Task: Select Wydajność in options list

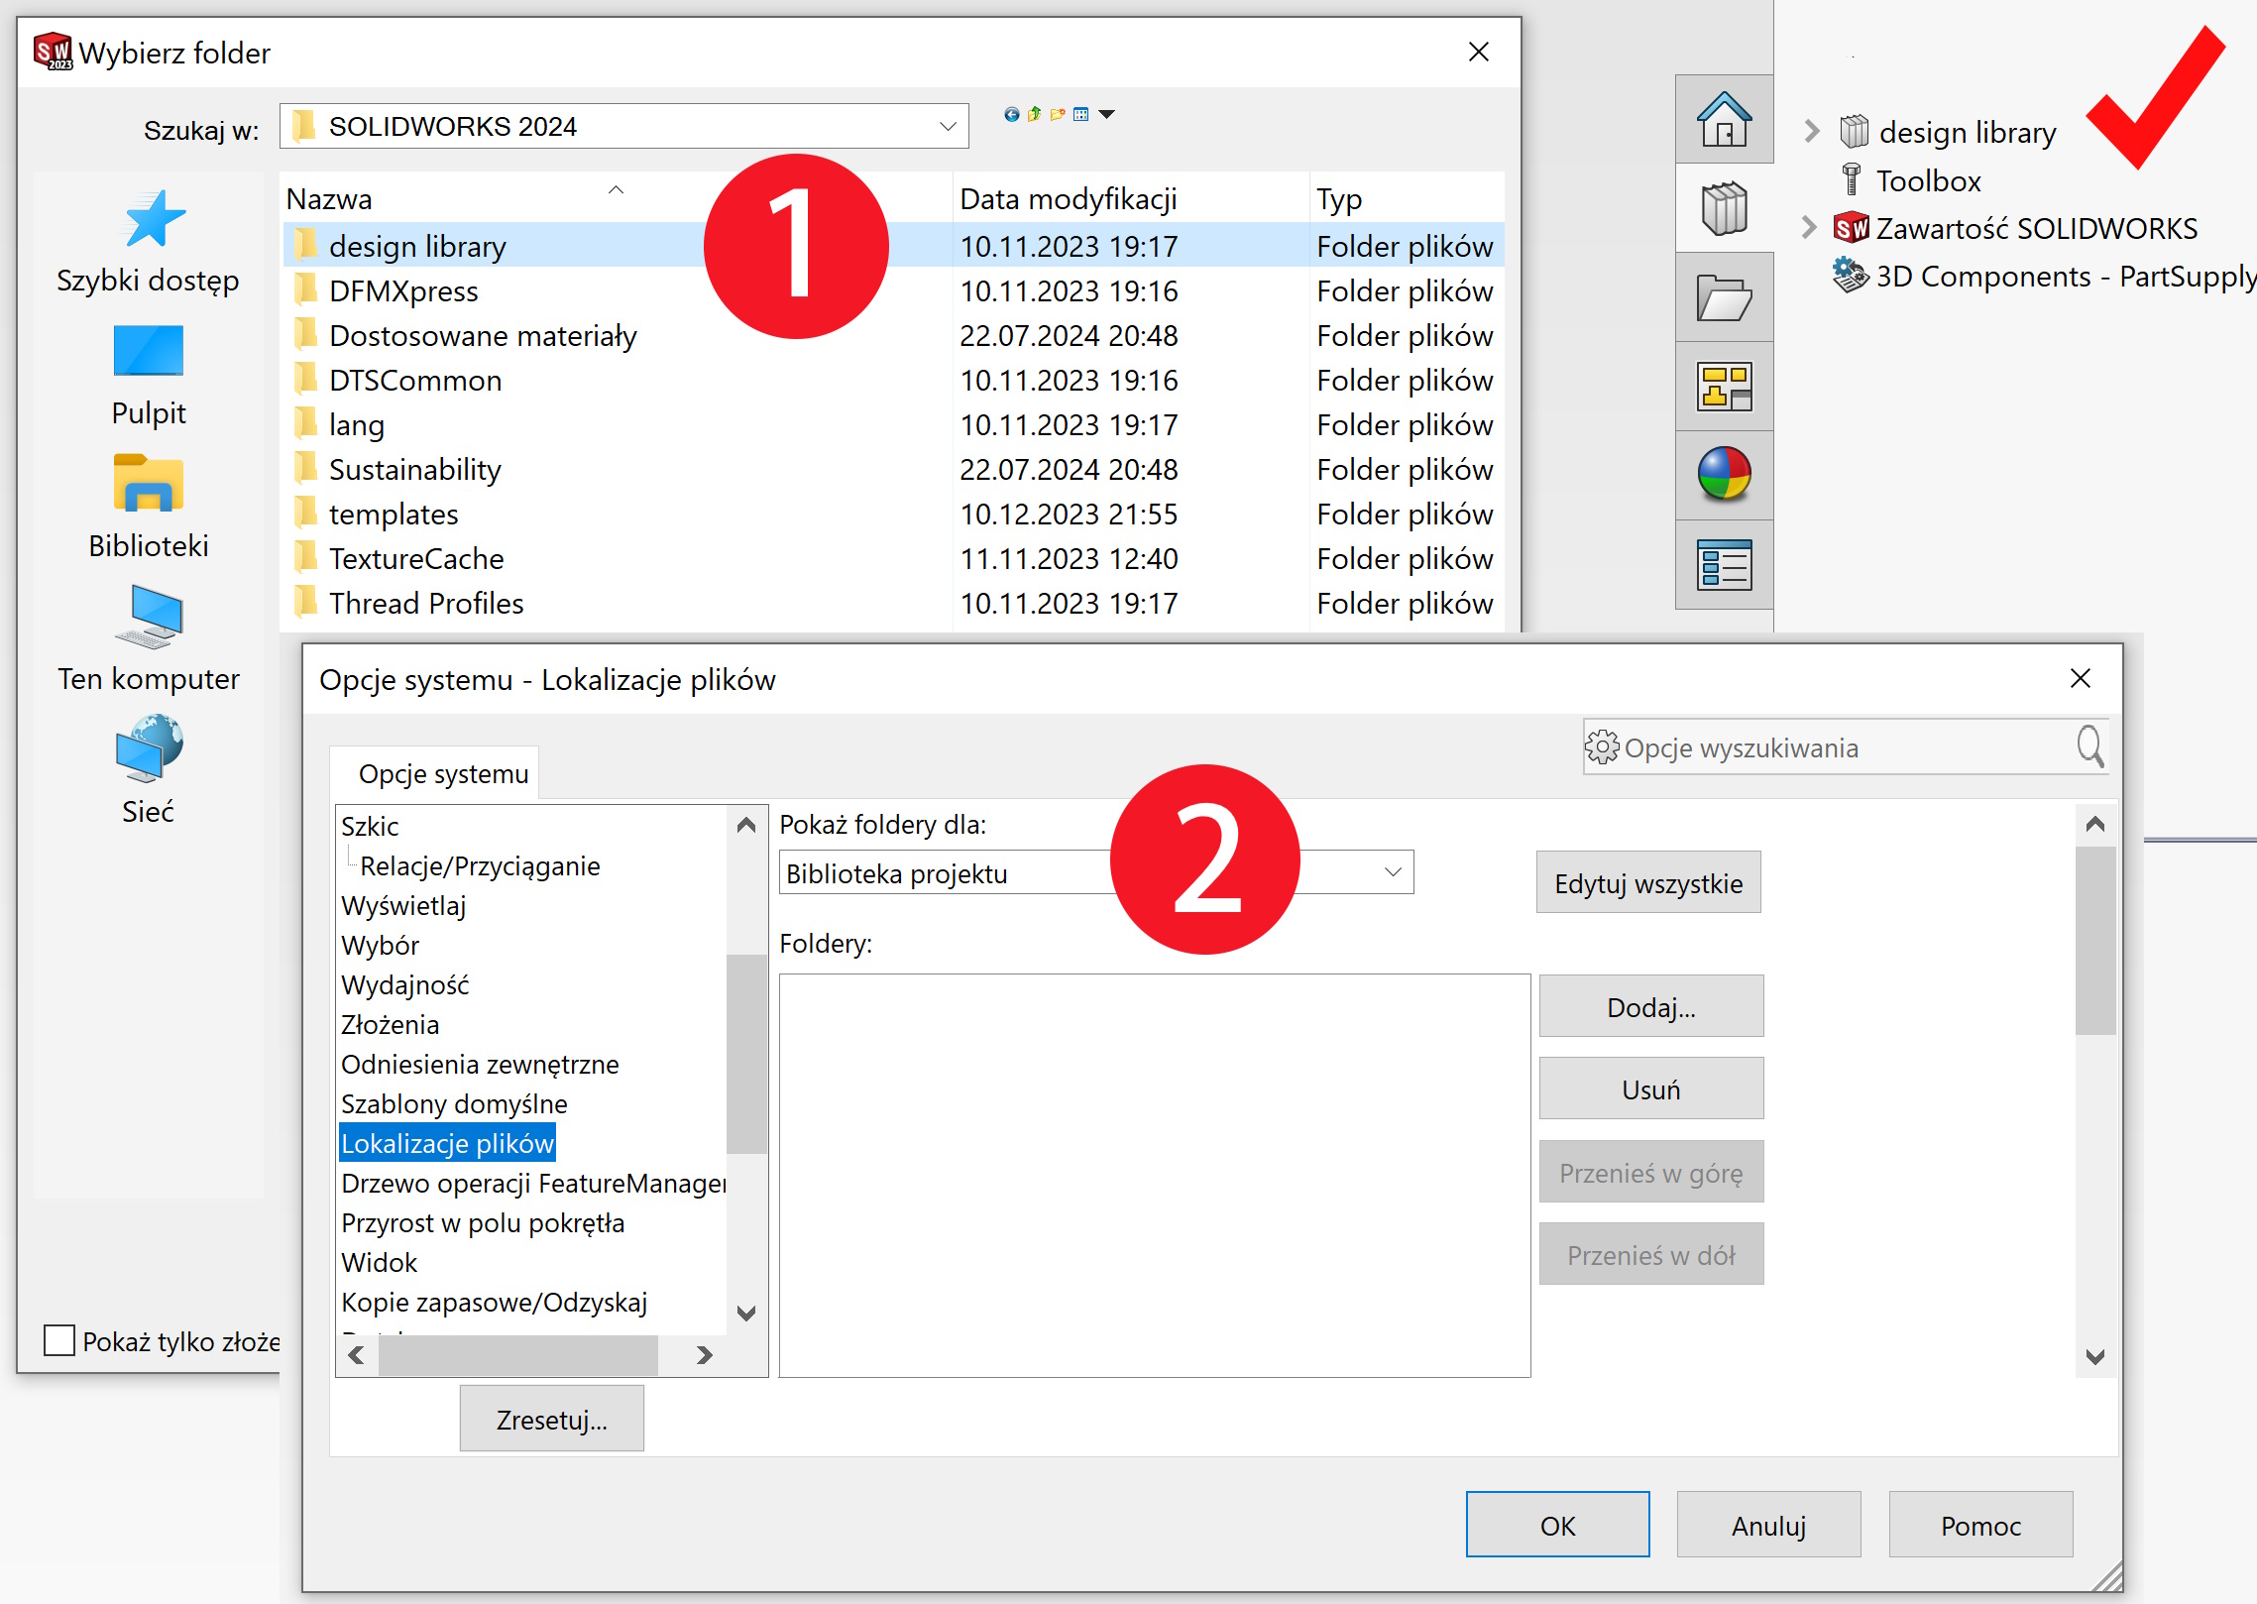Action: 404,984
